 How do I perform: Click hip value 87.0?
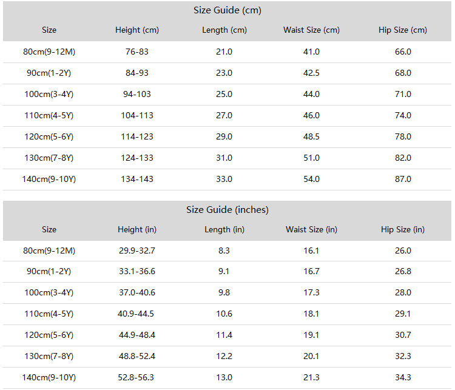click(x=403, y=179)
